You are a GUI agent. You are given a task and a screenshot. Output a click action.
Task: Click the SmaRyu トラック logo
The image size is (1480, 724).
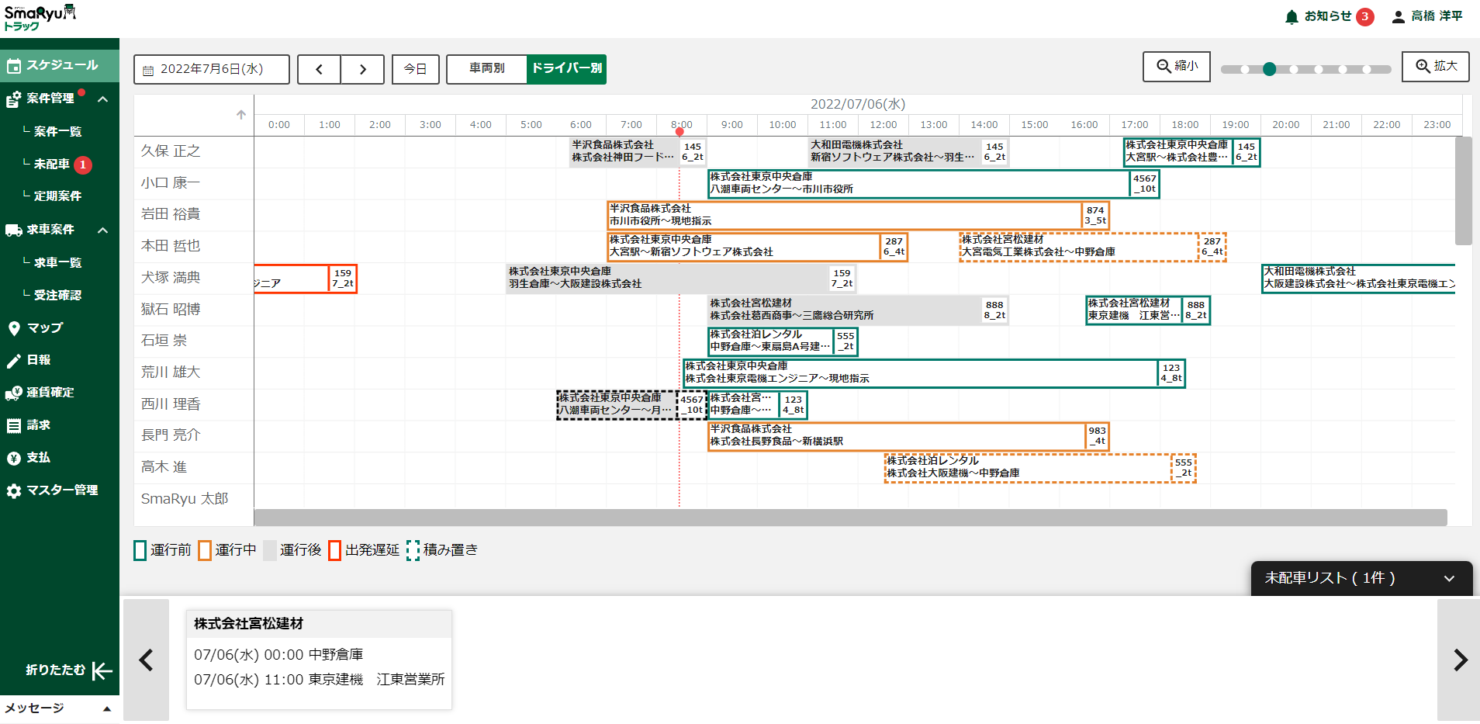pos(40,17)
